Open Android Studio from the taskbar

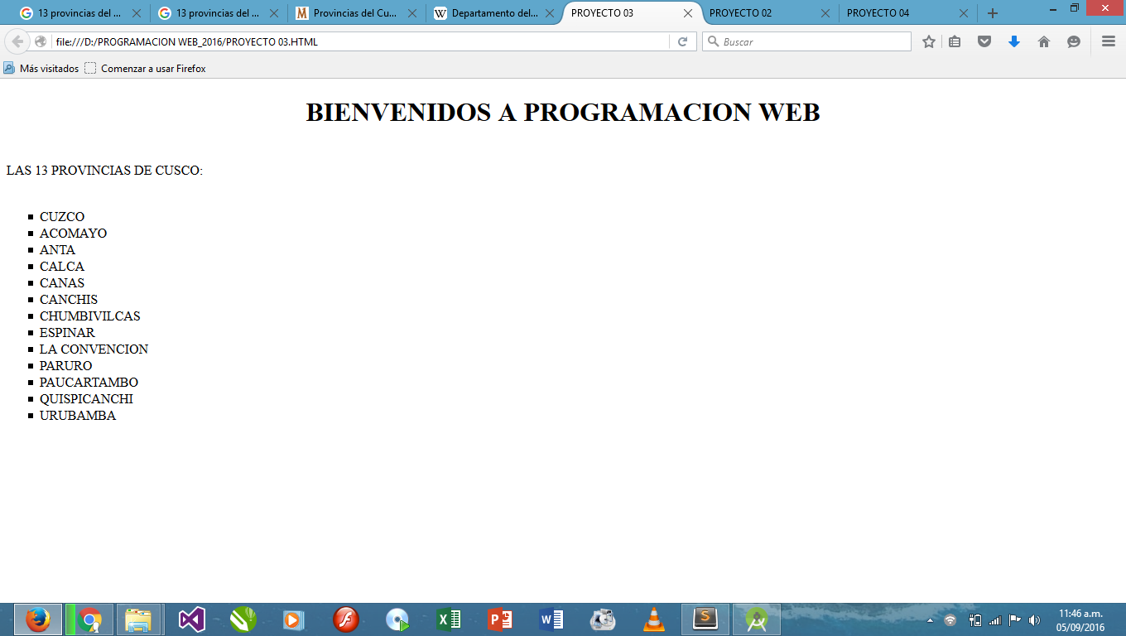[x=756, y=619]
